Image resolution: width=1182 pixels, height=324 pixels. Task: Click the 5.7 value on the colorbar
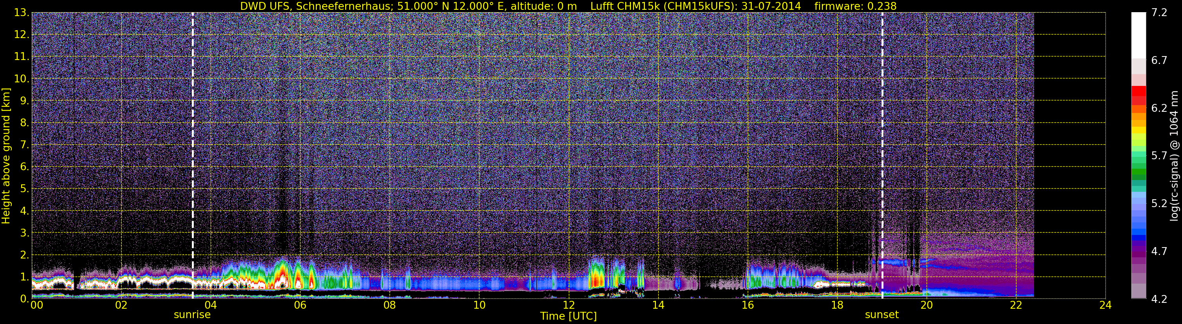[x=1158, y=156]
